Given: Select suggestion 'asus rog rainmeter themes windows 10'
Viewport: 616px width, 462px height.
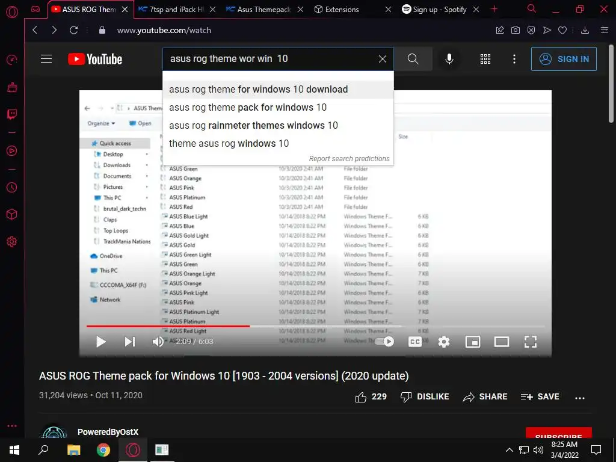Looking at the screenshot, I should [278, 125].
